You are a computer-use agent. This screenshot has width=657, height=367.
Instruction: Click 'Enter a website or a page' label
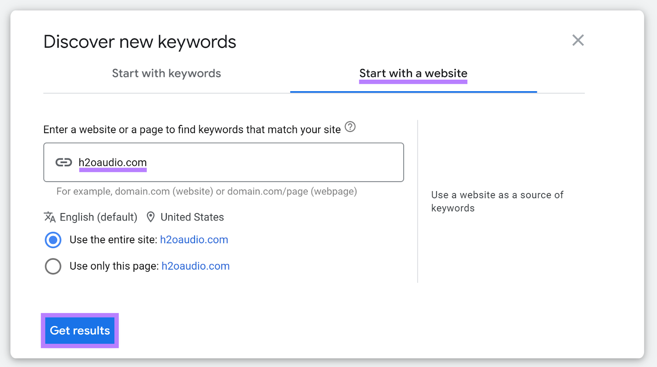click(192, 129)
